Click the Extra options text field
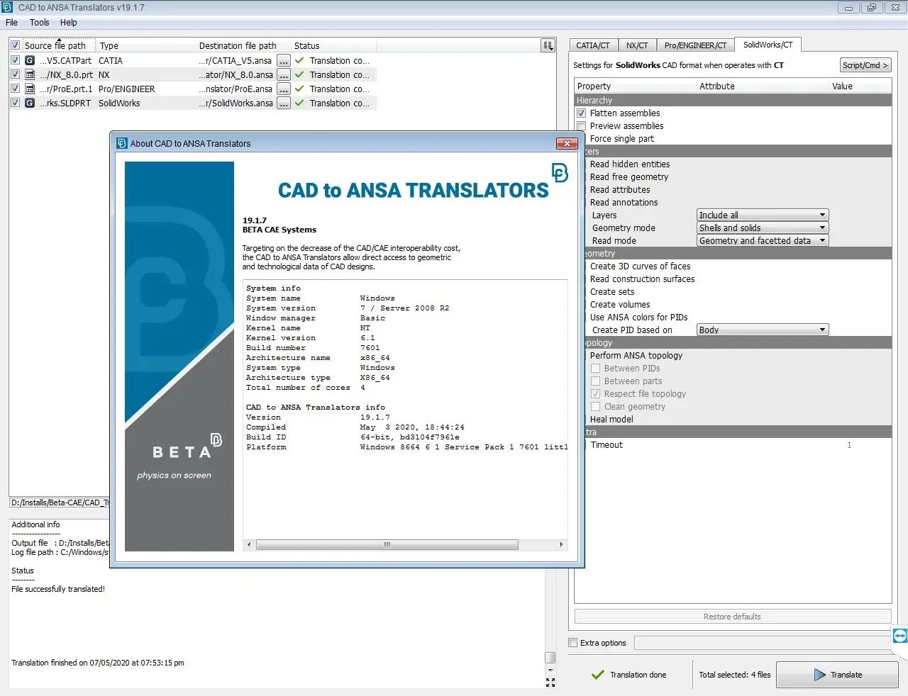Image resolution: width=908 pixels, height=696 pixels. tap(763, 643)
